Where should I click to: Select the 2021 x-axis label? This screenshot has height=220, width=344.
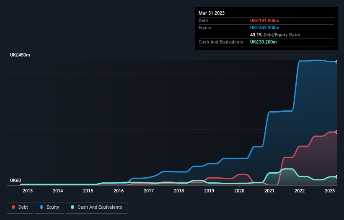coord(269,191)
